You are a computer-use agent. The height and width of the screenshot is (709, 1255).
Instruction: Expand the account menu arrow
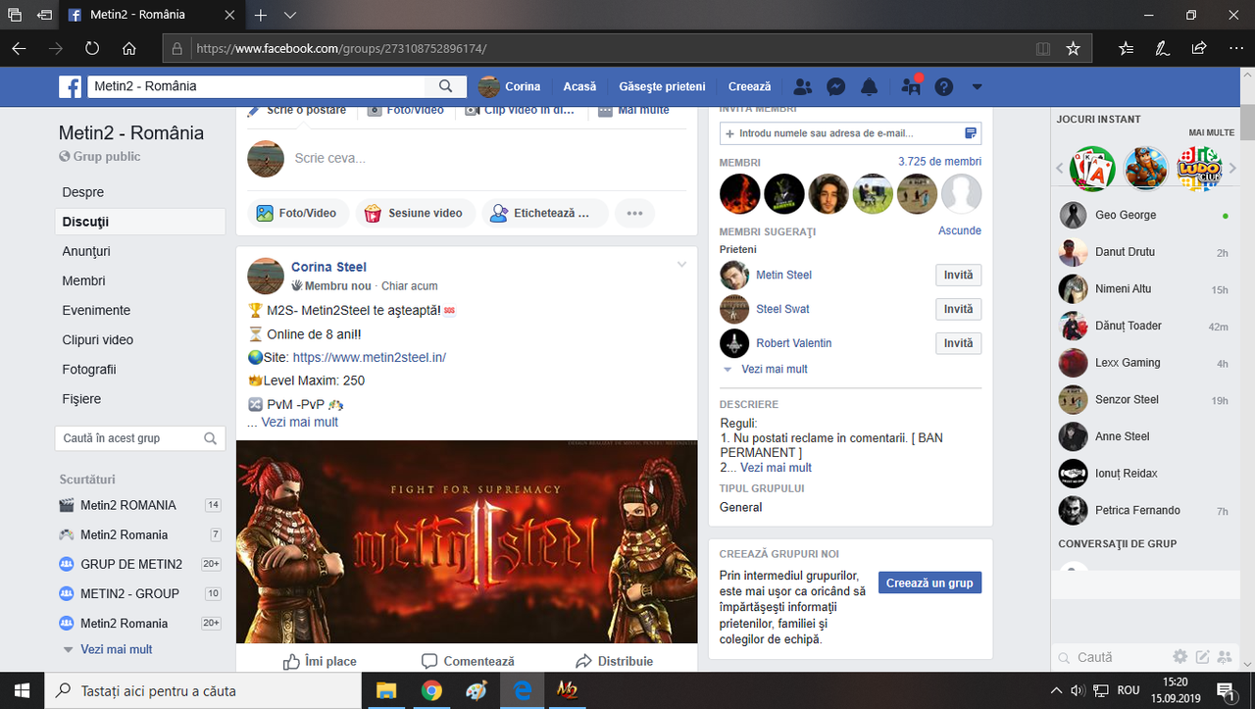(977, 86)
